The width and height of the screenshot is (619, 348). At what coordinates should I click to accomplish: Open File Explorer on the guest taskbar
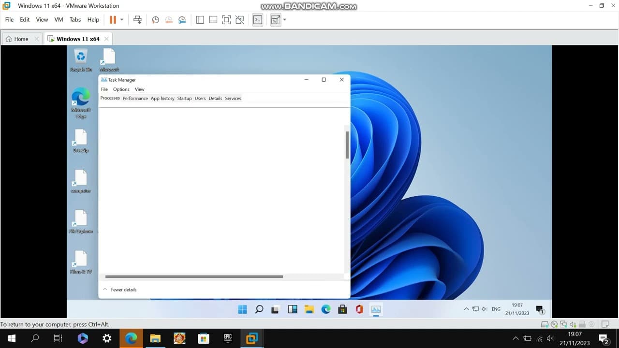click(309, 309)
